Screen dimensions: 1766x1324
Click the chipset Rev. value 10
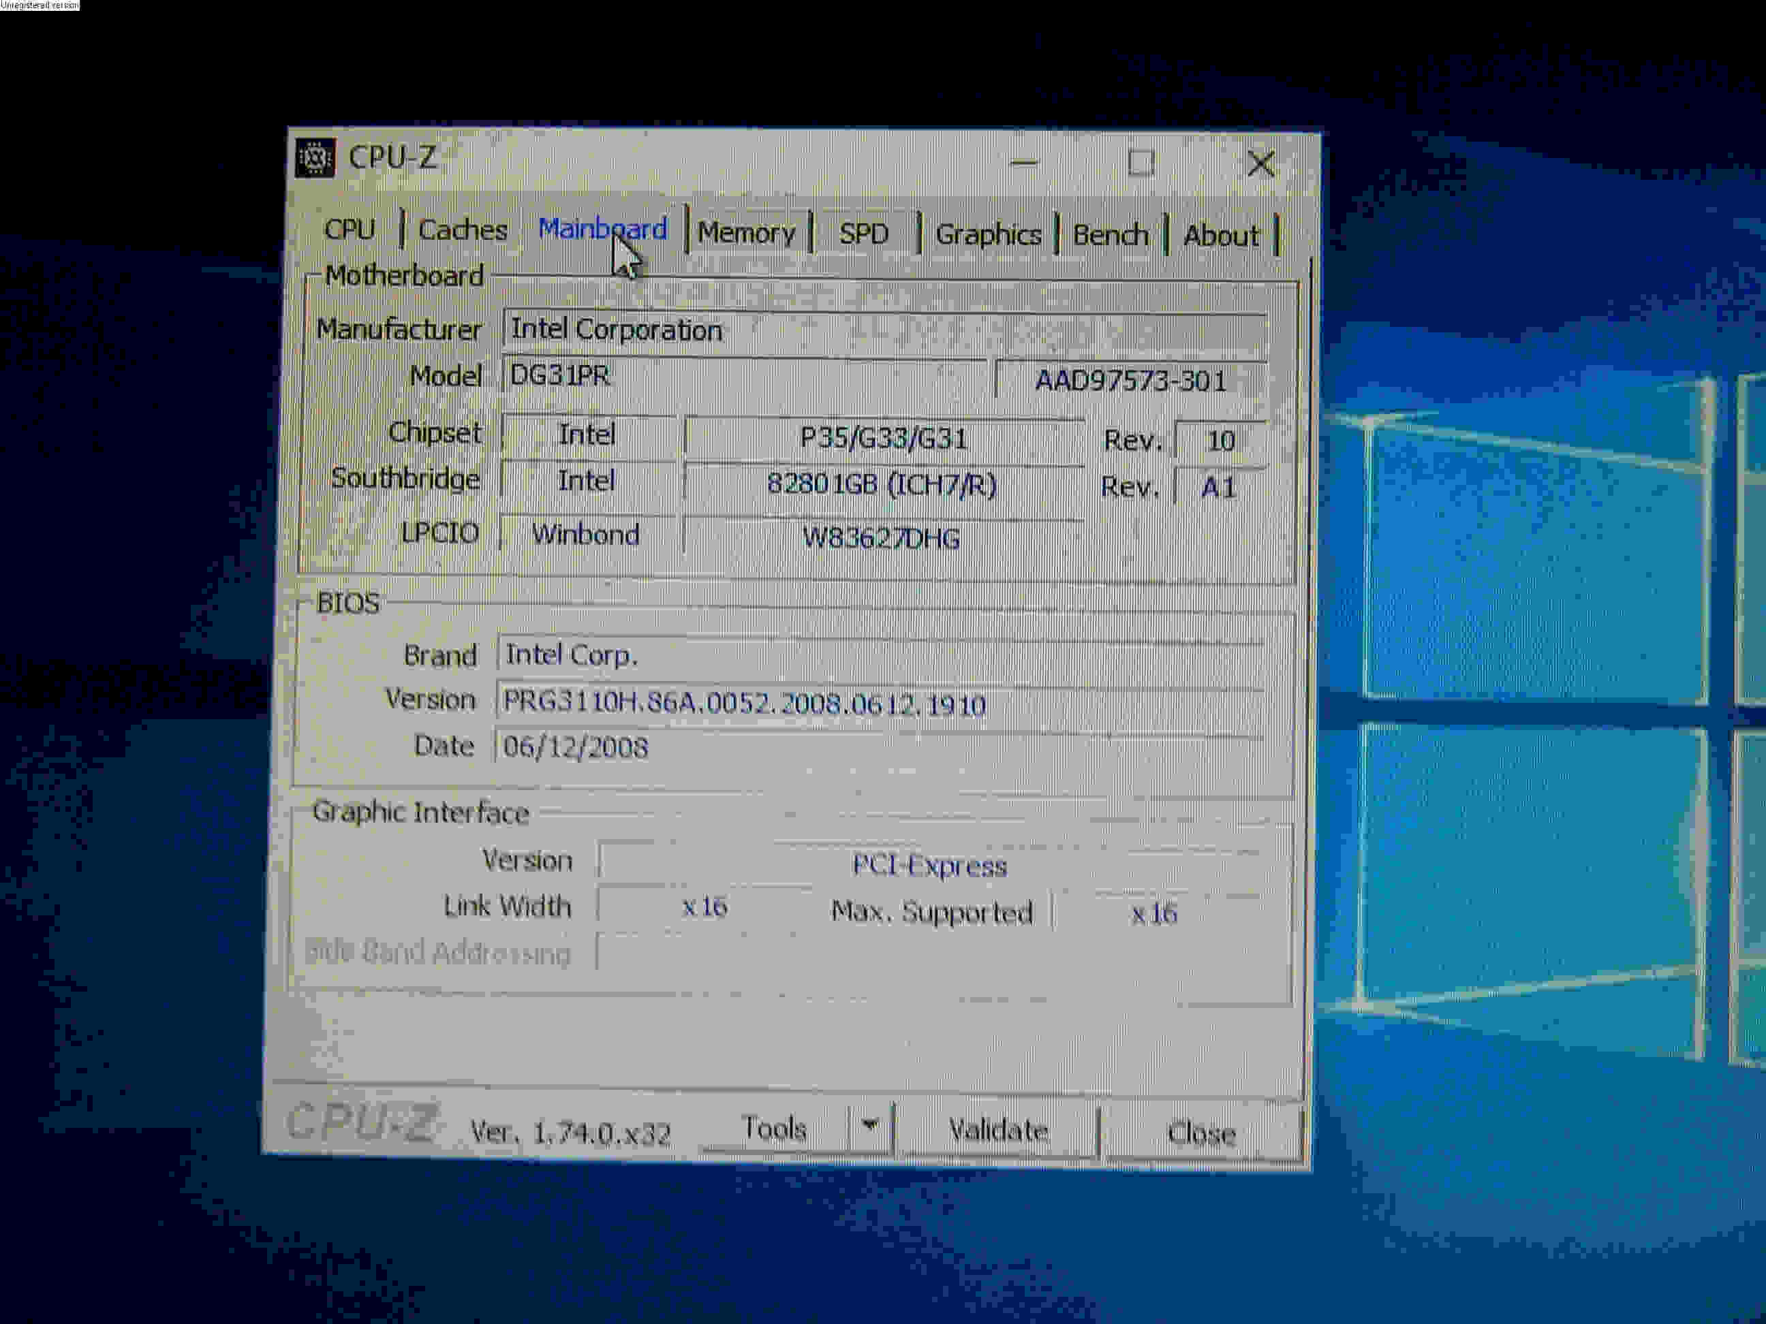[1221, 441]
